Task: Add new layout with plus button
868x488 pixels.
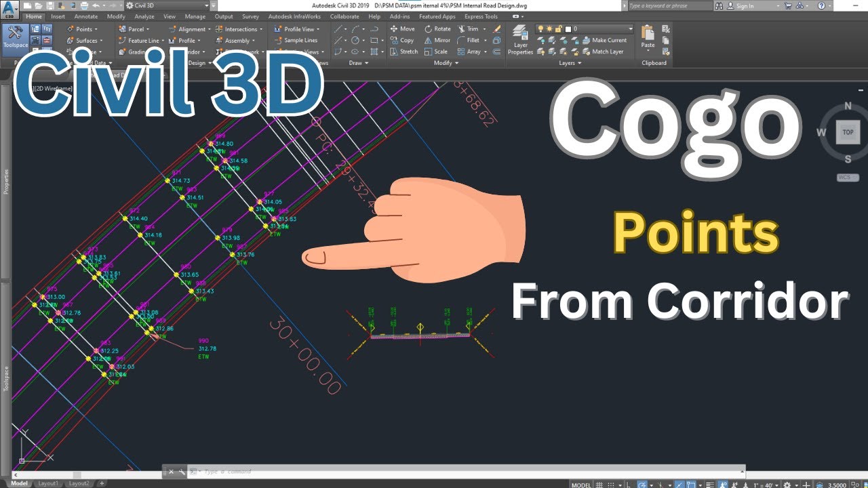Action: 102,483
